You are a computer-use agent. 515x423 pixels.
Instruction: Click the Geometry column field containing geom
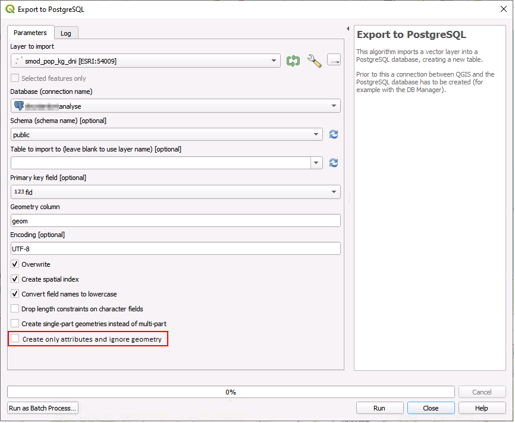175,220
